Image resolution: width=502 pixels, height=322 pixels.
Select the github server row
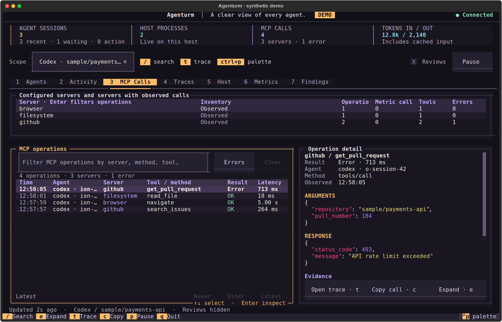point(251,122)
